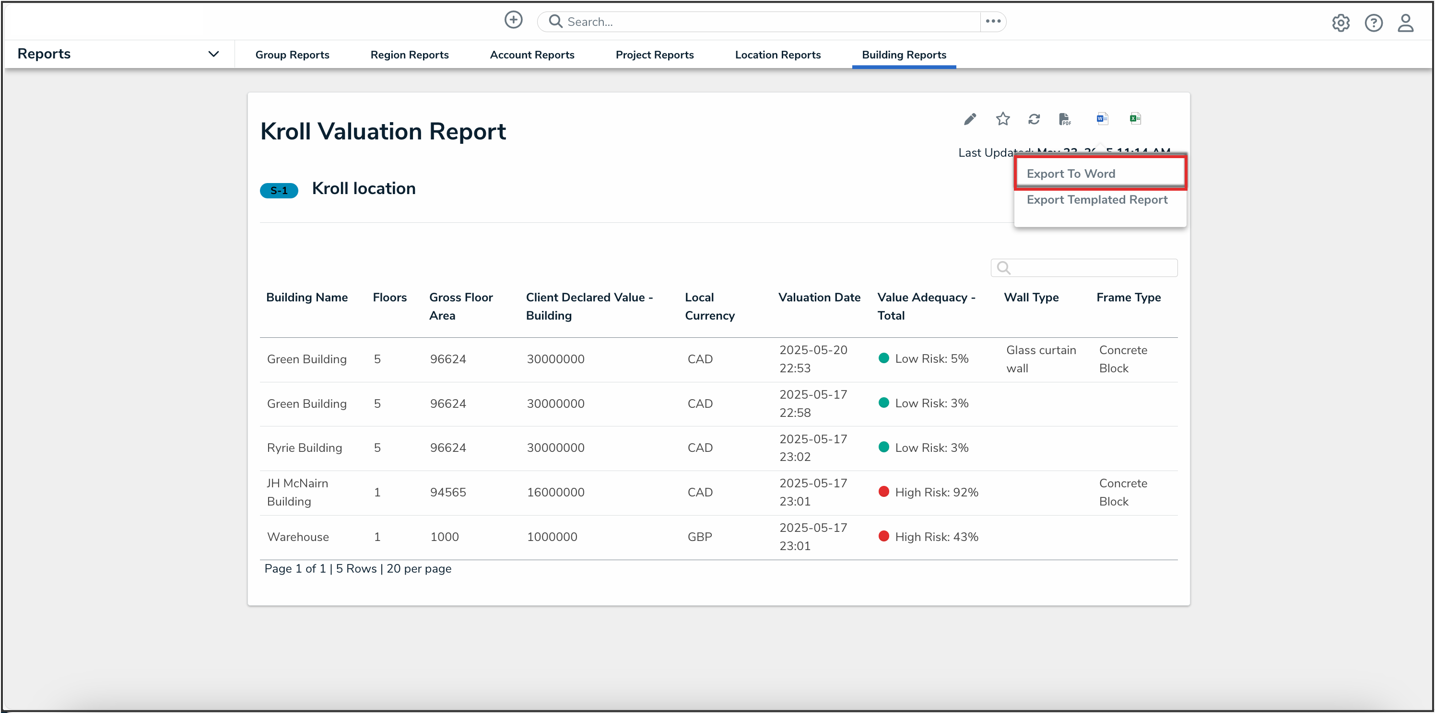Click the plus create-new icon
The image size is (1435, 713).
513,21
